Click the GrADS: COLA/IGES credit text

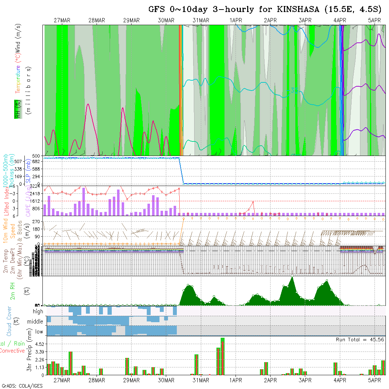point(22,386)
